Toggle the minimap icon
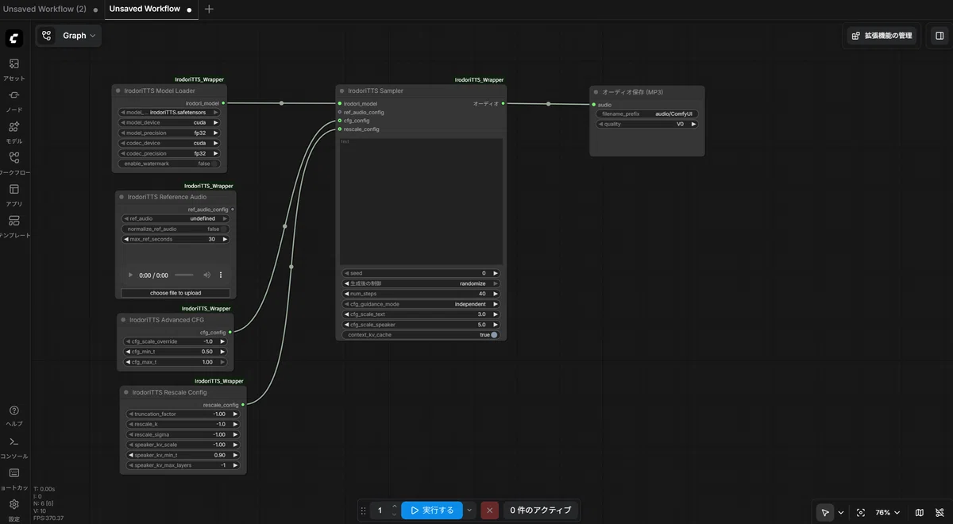 (920, 513)
